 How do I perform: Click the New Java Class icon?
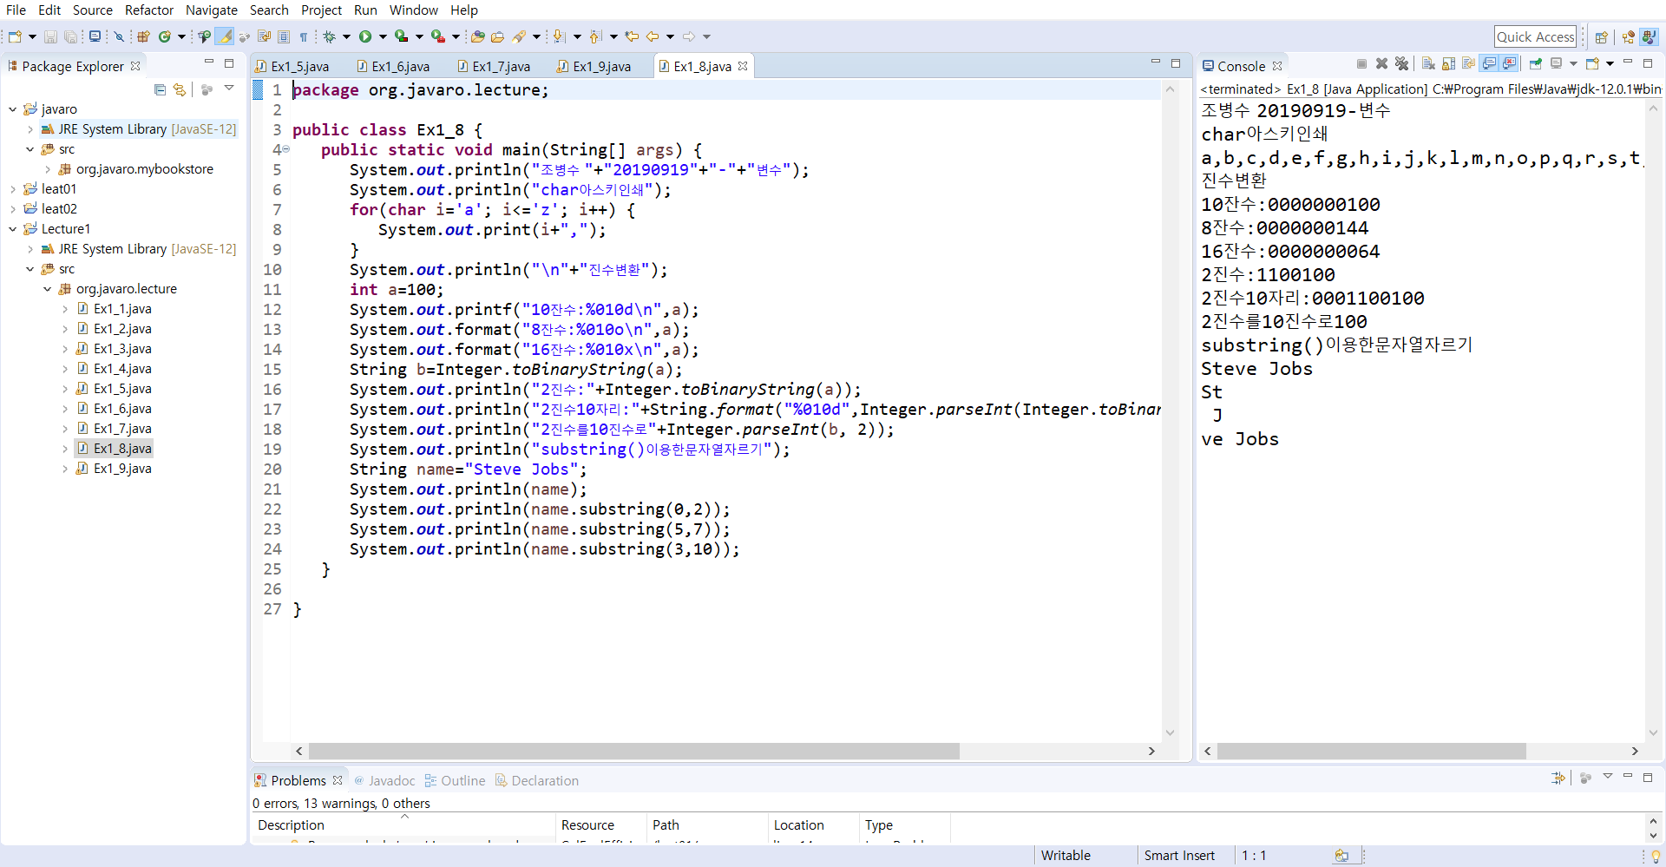coord(164,36)
